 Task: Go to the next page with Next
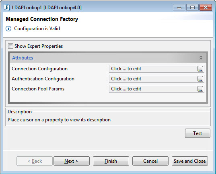72,161
